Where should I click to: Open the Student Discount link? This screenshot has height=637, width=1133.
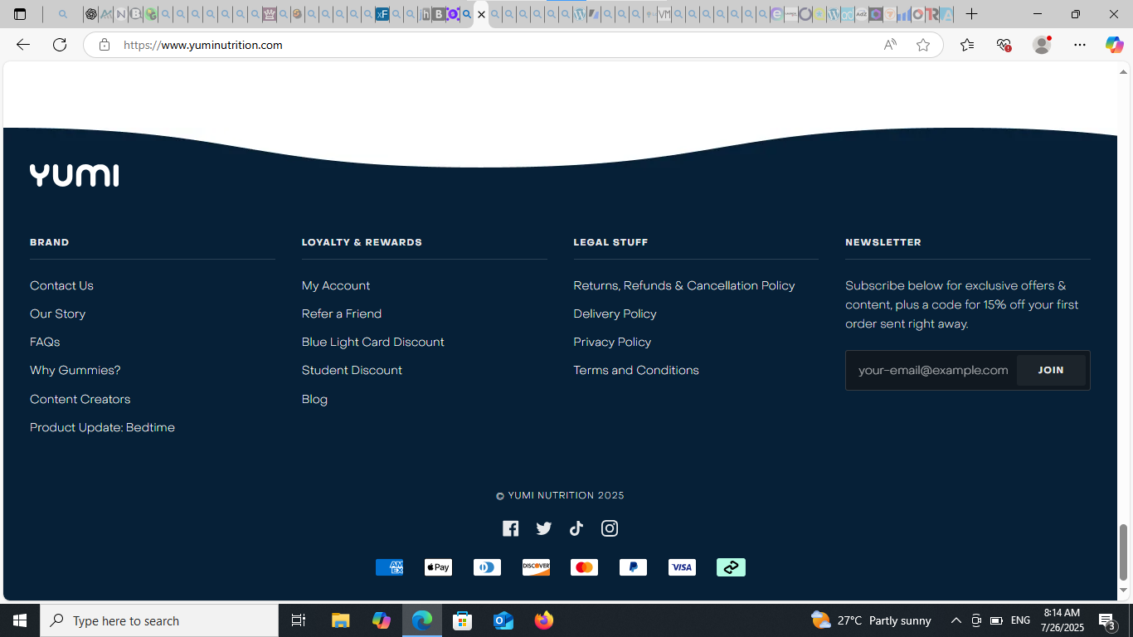pos(352,370)
